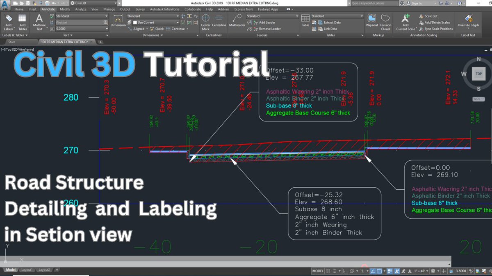
Task: Toggle 2D object snap button
Action: 380,271
